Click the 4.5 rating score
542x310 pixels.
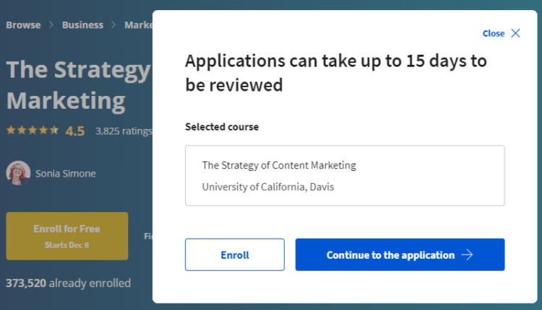click(x=75, y=130)
